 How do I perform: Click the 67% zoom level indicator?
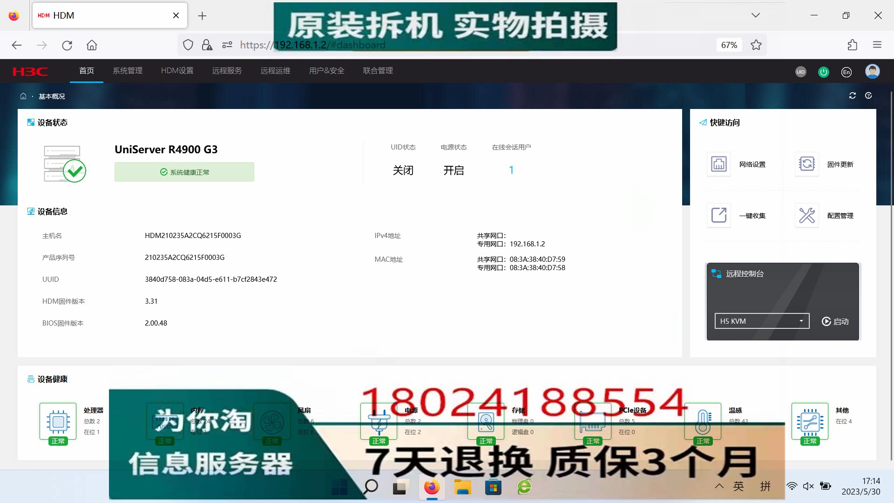point(729,45)
